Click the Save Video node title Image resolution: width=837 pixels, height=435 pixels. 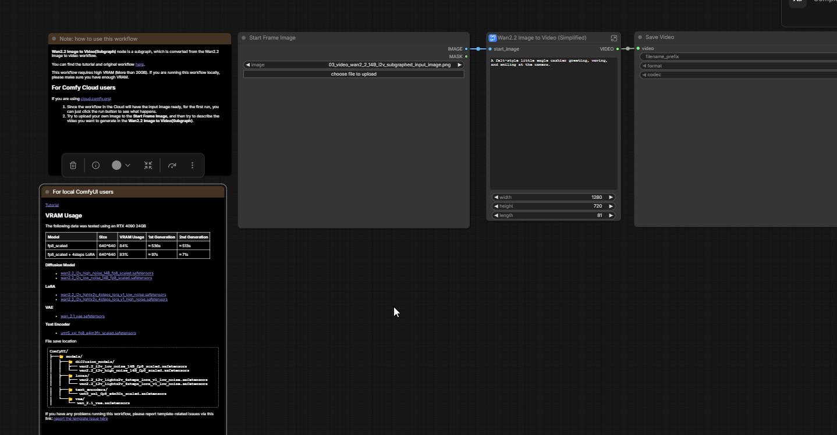(x=659, y=37)
